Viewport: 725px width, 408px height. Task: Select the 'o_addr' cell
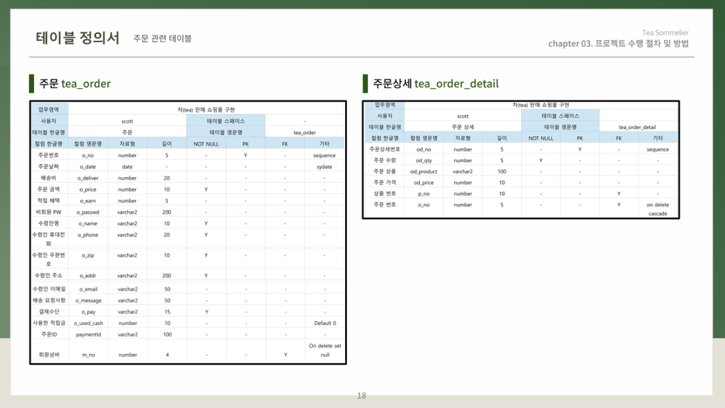click(88, 276)
